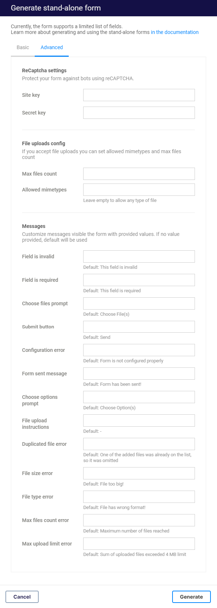The width and height of the screenshot is (217, 608).
Task: Click the Allowed mimetypes field
Action: (139, 190)
